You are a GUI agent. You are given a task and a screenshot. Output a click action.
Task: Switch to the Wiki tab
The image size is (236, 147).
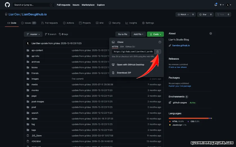coord(100,23)
